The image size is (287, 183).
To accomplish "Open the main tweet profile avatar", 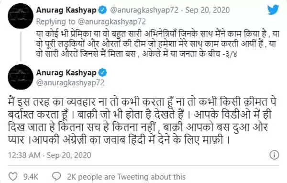I will point(21,77).
